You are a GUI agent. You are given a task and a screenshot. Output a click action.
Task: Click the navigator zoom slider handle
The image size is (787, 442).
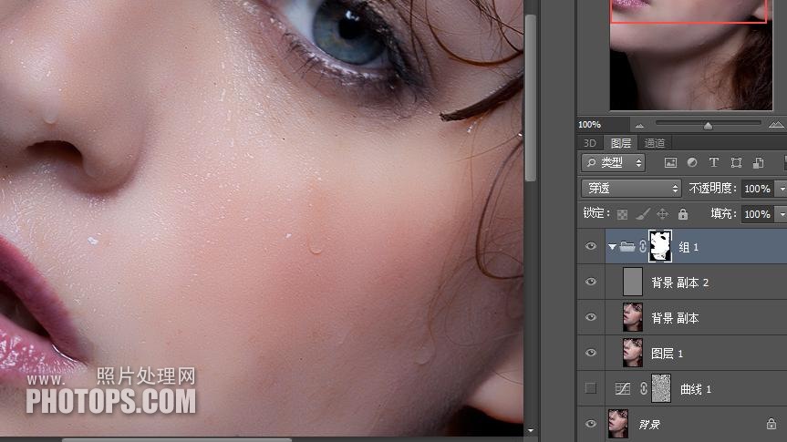pyautogui.click(x=708, y=125)
